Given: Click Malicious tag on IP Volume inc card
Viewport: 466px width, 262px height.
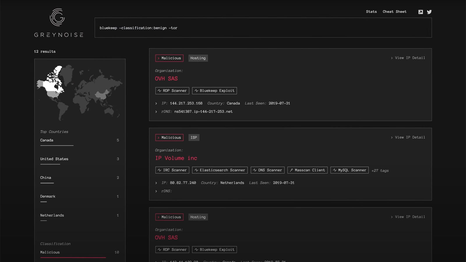Looking at the screenshot, I should [x=169, y=137].
